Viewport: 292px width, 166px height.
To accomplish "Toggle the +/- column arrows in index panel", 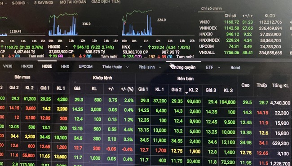I will tap(248, 16).
